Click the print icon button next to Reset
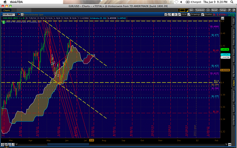The width and height of the screenshot is (237, 148). [208, 10]
